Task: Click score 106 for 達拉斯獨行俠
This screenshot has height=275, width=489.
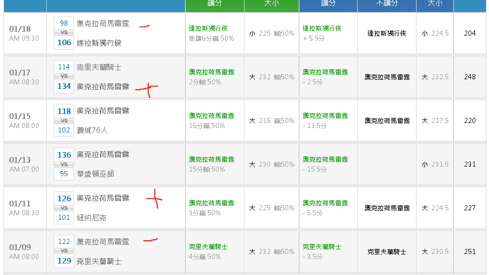Action: click(x=64, y=43)
